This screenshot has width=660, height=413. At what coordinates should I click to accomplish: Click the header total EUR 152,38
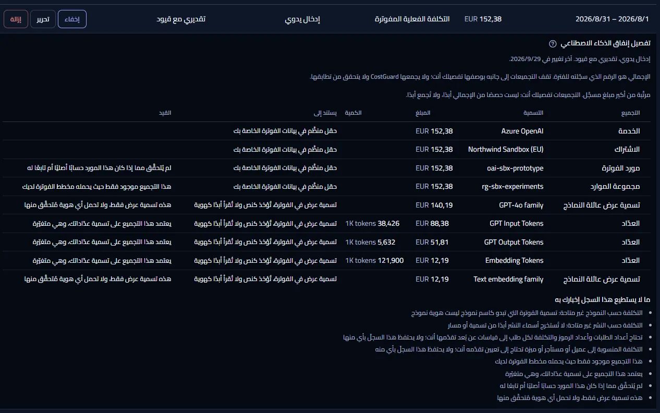pyautogui.click(x=483, y=19)
